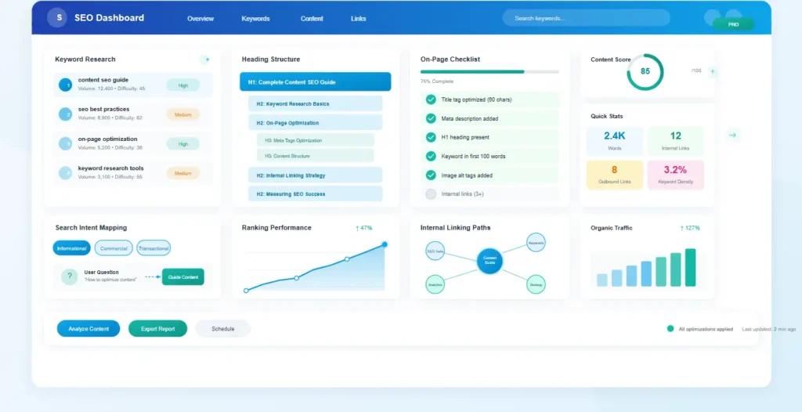Expand H1: Complete Content SEO Guide heading
Screen dimensions: 802x412
[315, 82]
